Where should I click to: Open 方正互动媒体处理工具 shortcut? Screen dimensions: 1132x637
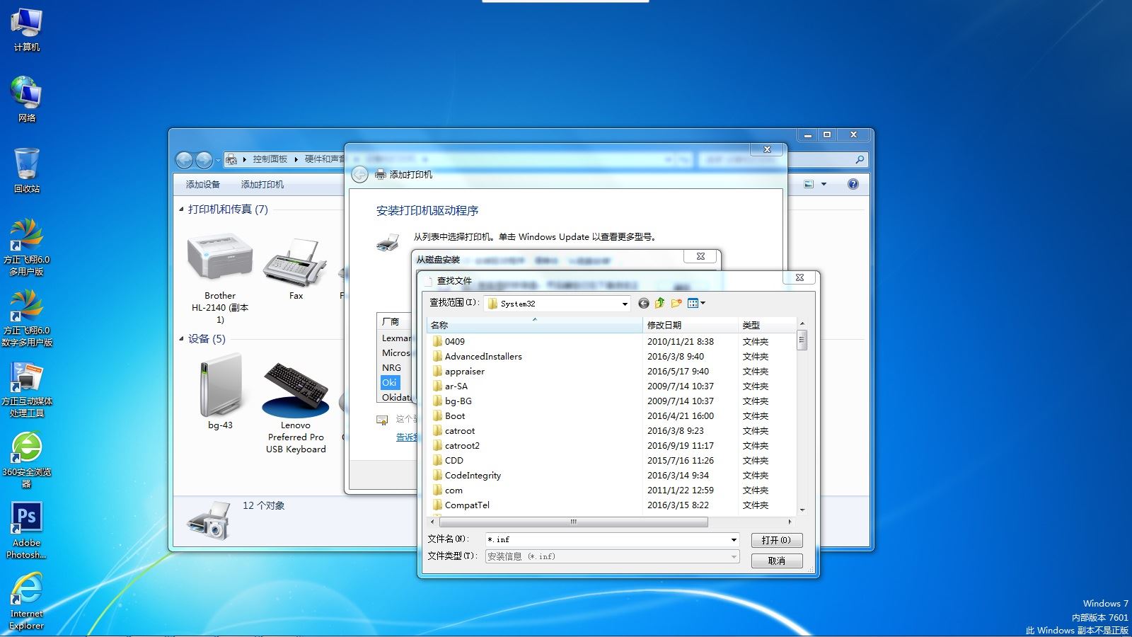(27, 389)
